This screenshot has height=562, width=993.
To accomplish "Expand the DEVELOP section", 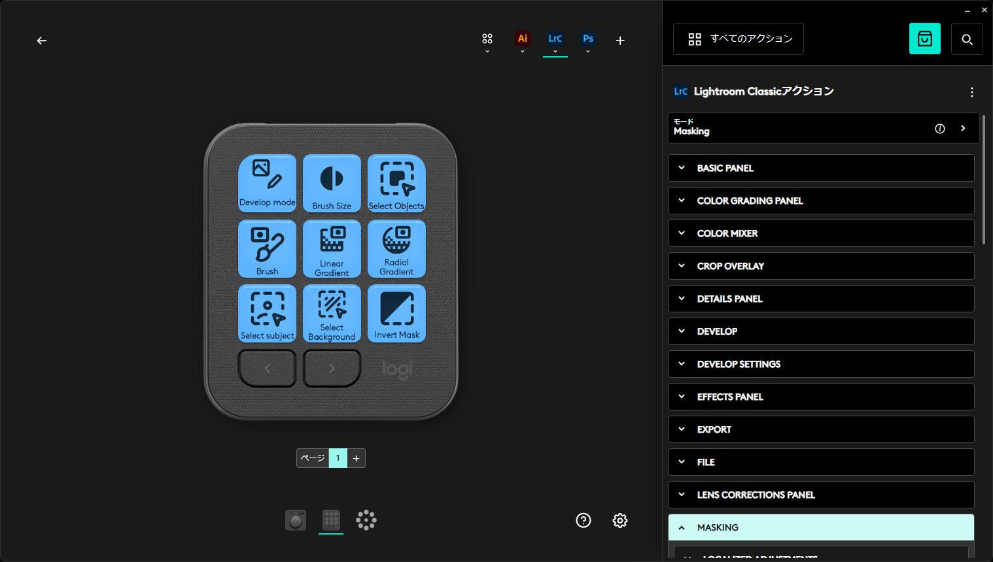I will click(821, 331).
